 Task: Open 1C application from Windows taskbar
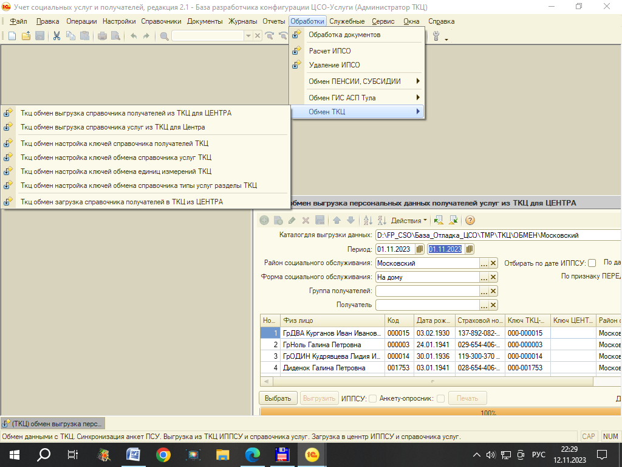pos(312,454)
